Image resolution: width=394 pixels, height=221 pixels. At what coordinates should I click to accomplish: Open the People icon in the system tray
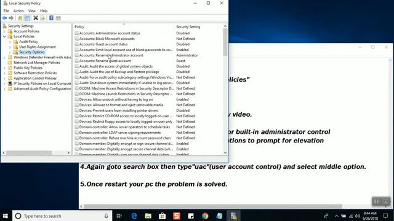point(326,215)
